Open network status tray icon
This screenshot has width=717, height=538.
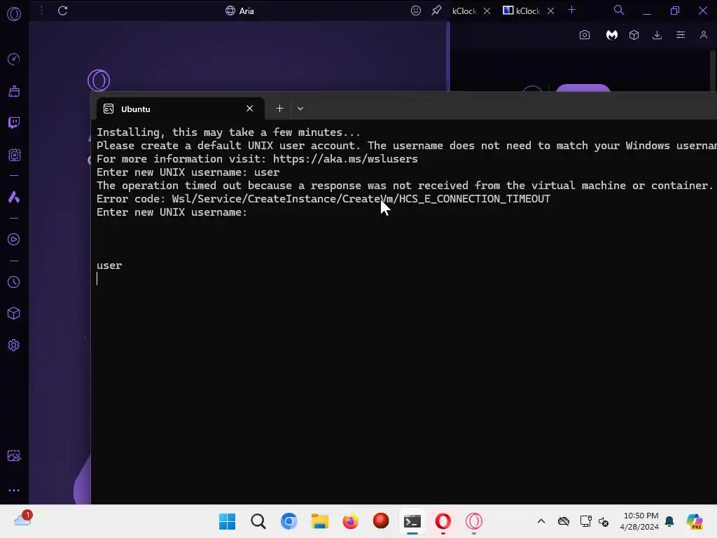click(x=585, y=521)
